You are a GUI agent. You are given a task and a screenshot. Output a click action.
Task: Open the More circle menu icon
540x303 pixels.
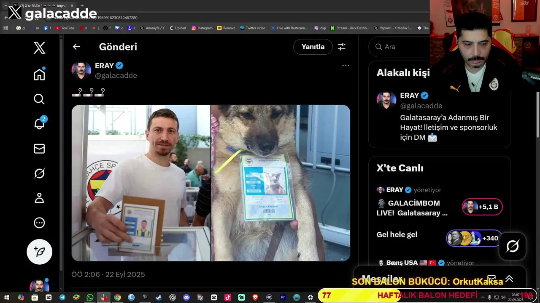39,223
